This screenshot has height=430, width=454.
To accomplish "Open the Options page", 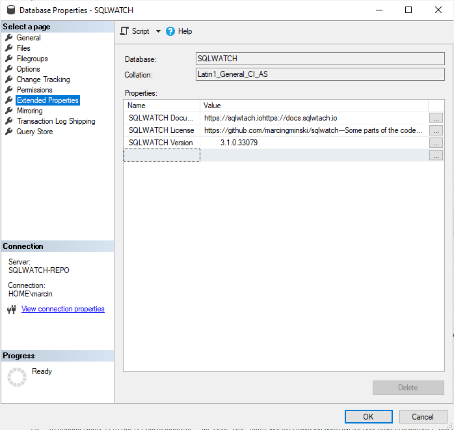I will point(28,69).
